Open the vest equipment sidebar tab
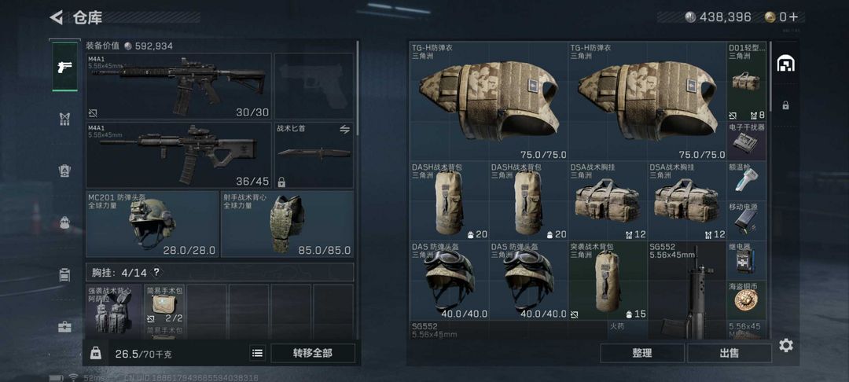 [x=64, y=119]
